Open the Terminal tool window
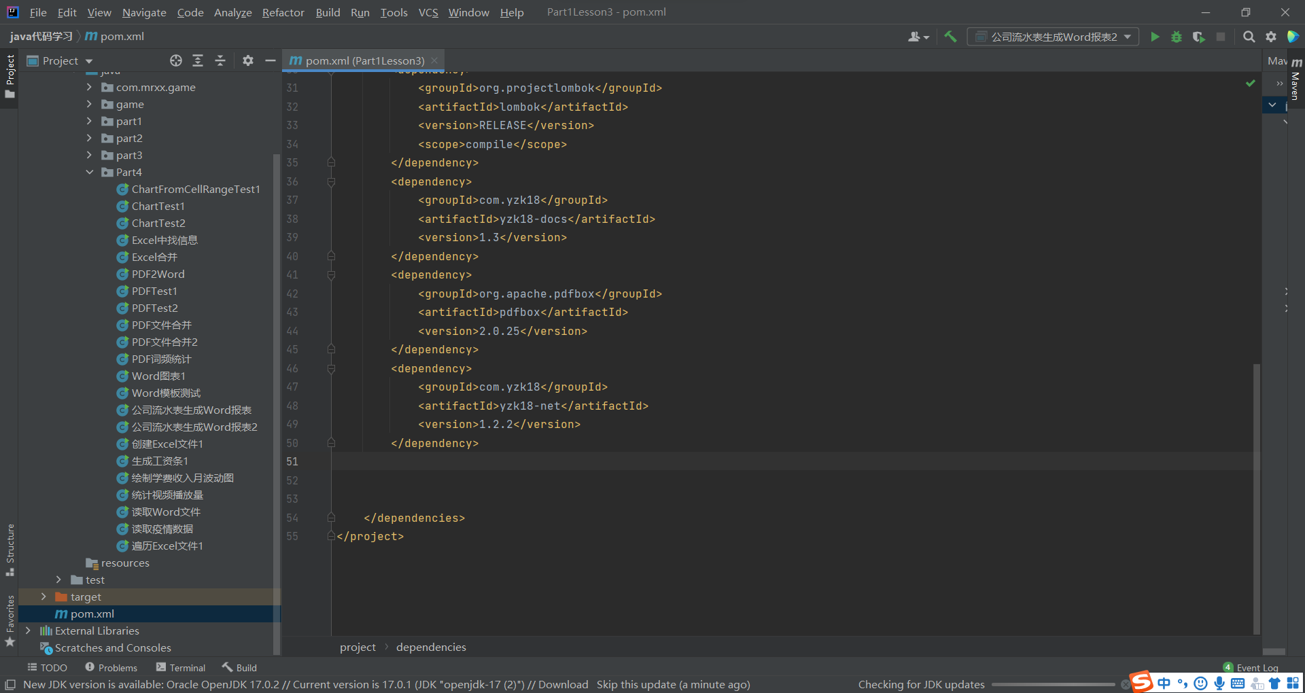1305x693 pixels. point(180,667)
